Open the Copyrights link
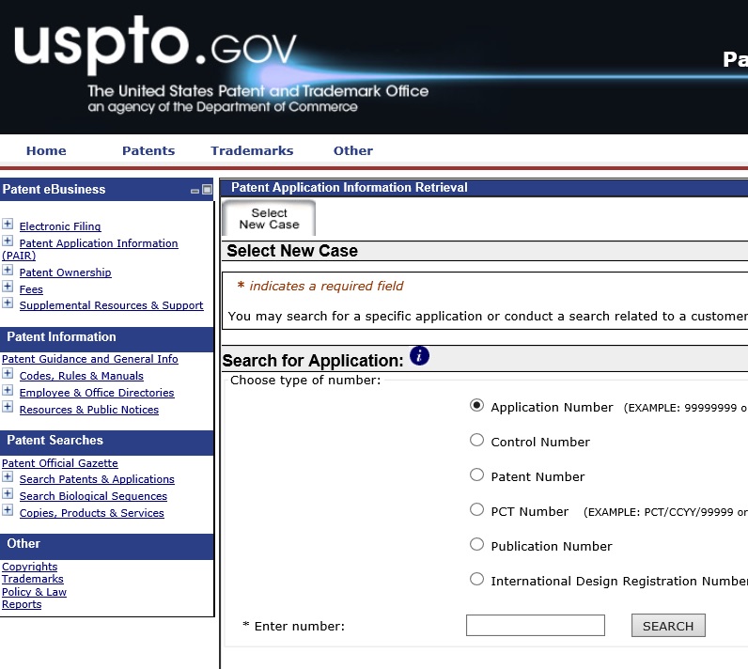 click(29, 567)
